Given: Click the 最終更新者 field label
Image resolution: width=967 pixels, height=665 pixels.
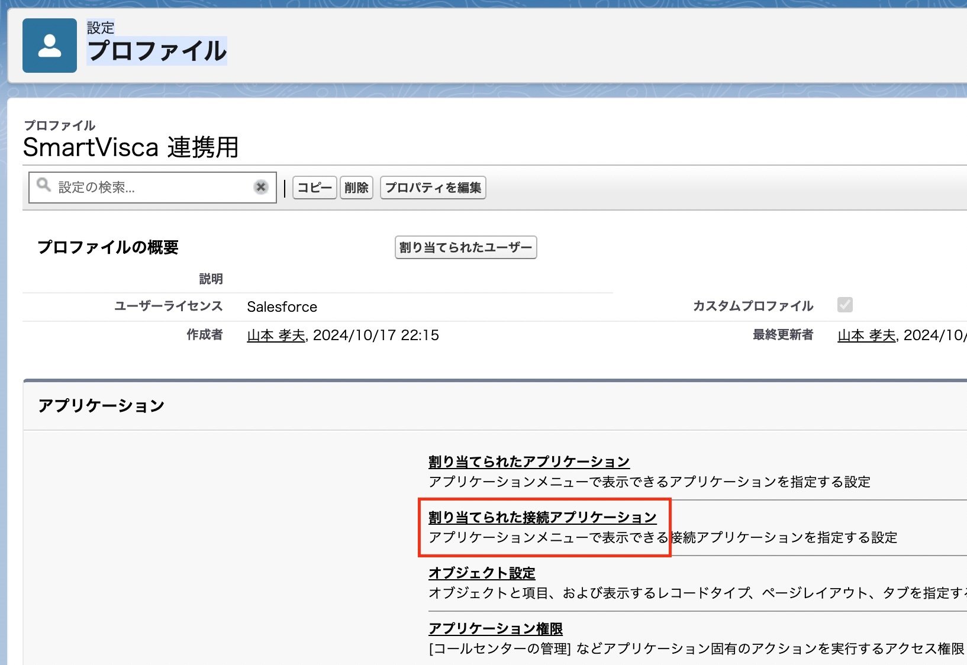Looking at the screenshot, I should (x=783, y=335).
